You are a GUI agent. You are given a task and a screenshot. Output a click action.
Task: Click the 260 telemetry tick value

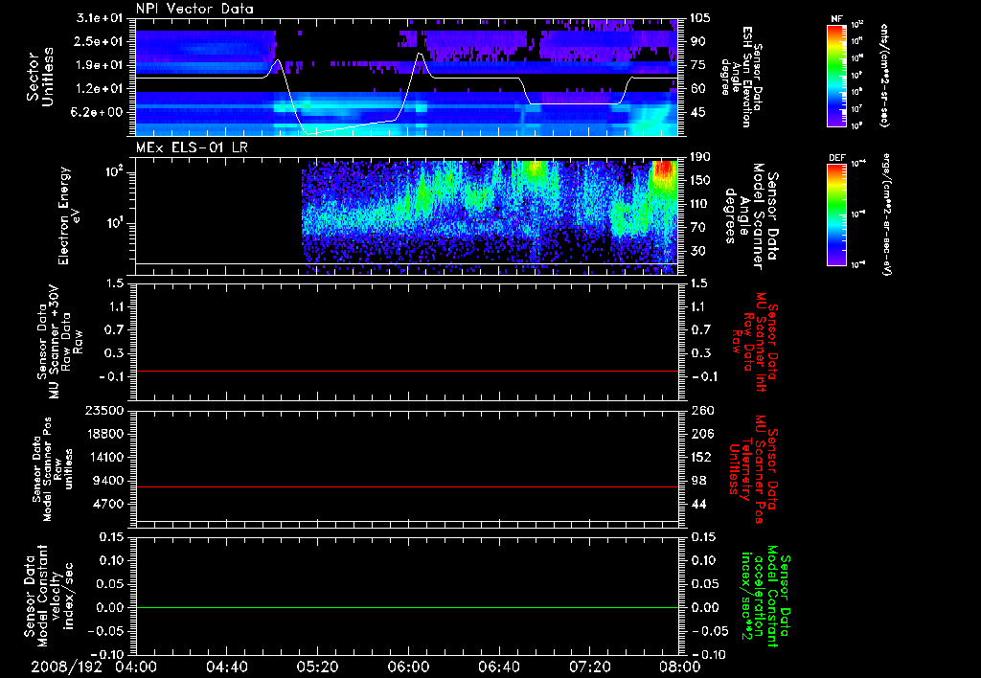700,411
